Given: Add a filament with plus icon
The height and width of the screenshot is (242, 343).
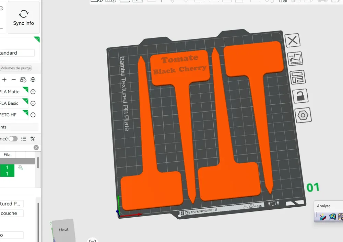Looking at the screenshot, I should [x=4, y=80].
